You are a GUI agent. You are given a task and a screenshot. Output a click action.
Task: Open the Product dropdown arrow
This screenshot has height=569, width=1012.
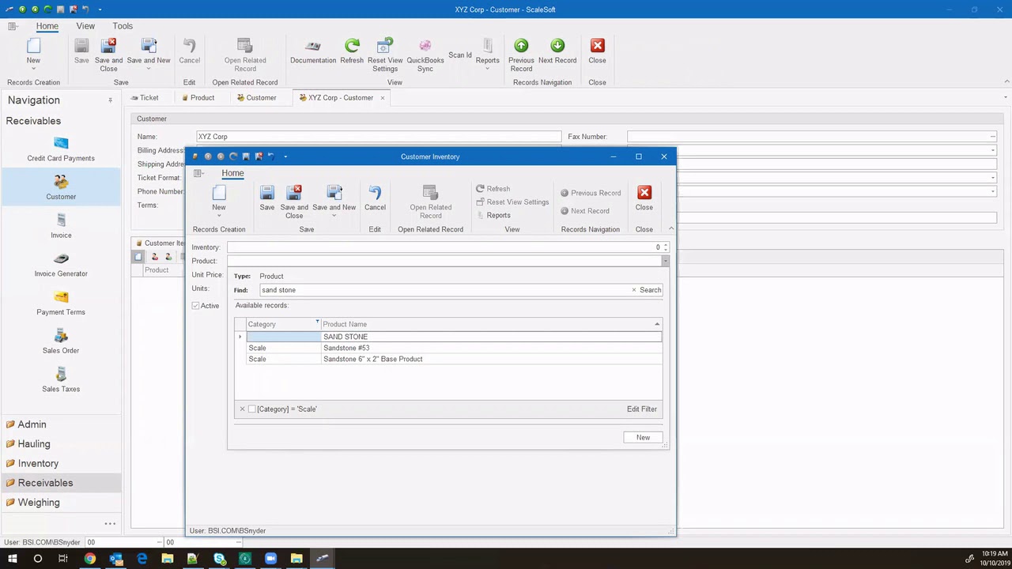coord(666,261)
